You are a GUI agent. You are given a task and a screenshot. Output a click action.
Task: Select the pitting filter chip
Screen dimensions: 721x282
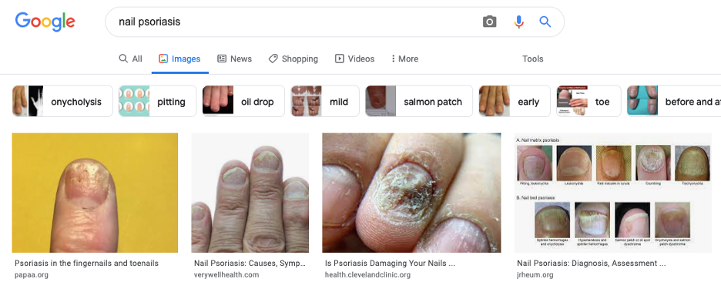(x=158, y=101)
